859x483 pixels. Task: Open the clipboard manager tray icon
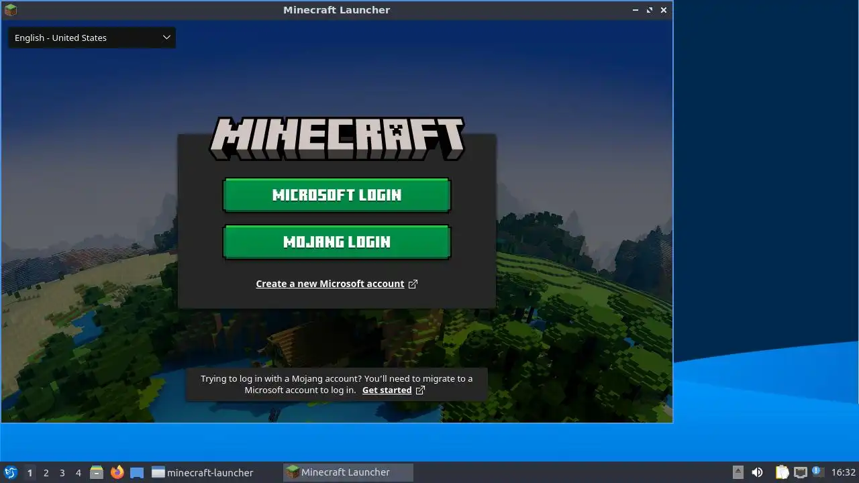[782, 472]
